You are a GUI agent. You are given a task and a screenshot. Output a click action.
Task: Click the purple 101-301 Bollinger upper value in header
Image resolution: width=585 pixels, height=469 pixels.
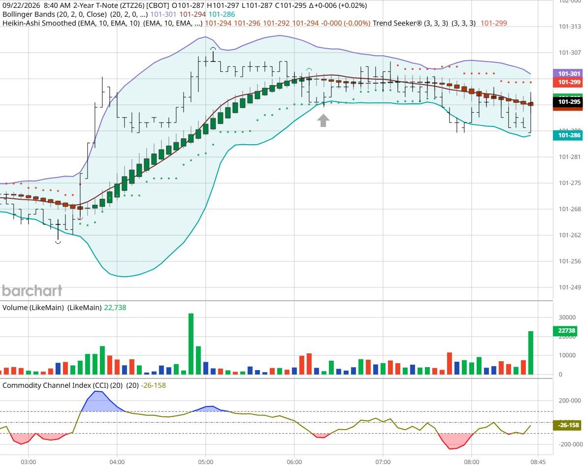coord(163,14)
